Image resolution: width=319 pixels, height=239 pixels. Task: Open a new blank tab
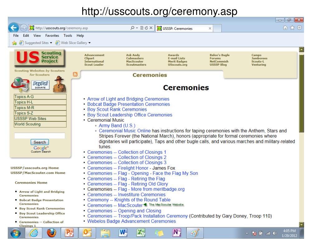(x=217, y=28)
